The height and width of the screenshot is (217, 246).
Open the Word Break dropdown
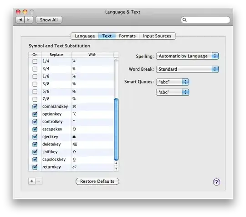click(x=187, y=69)
